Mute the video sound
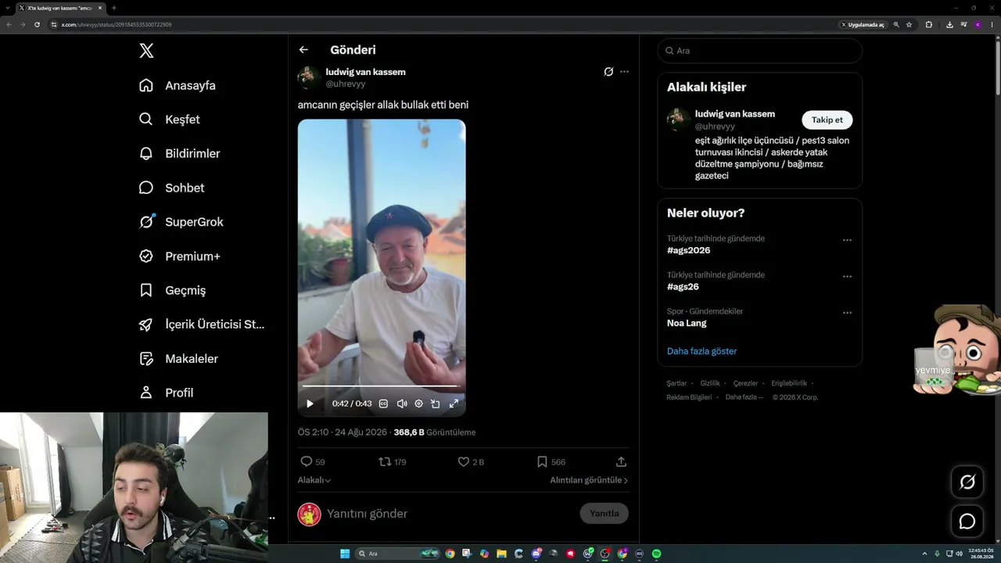Screen dimensions: 1001x563 [x=402, y=404]
